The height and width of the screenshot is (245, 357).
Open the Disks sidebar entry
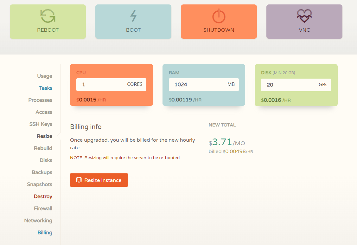click(46, 160)
